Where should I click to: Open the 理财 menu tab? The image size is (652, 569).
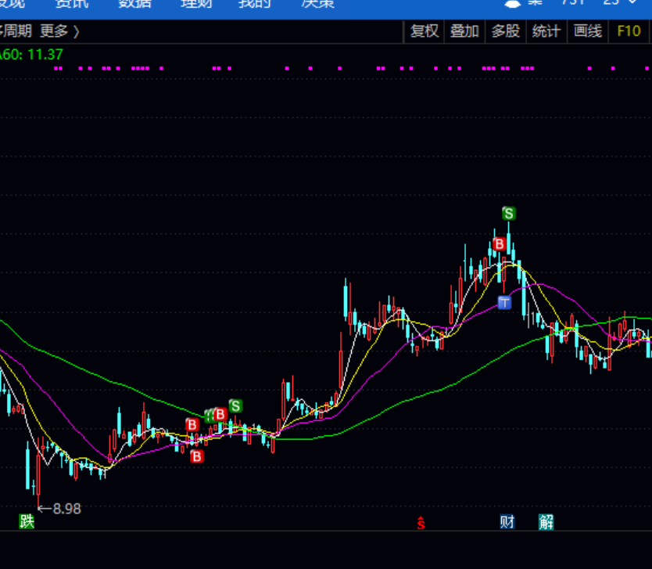point(195,4)
